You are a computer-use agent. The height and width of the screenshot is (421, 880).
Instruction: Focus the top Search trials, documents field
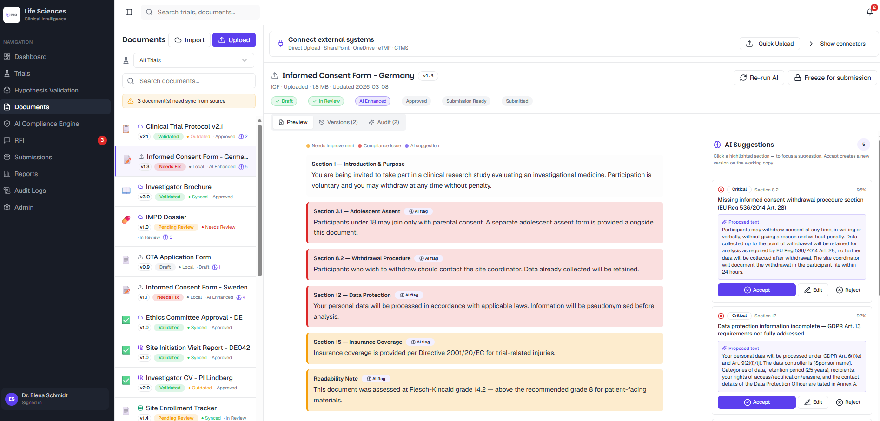(x=200, y=12)
